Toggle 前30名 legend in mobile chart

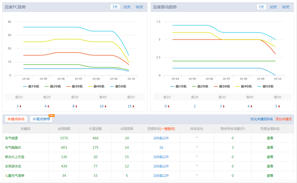click(222, 86)
